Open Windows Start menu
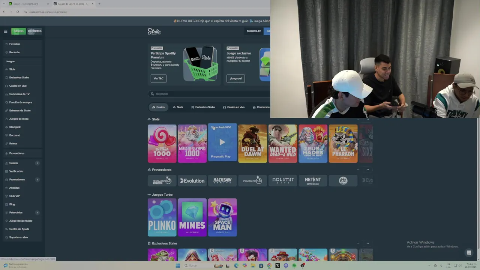This screenshot has height=270, width=480. pos(178,265)
